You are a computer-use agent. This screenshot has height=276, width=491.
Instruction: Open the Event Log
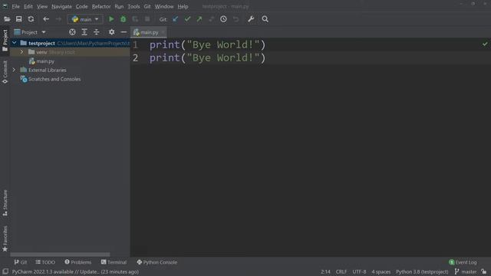coord(463,262)
